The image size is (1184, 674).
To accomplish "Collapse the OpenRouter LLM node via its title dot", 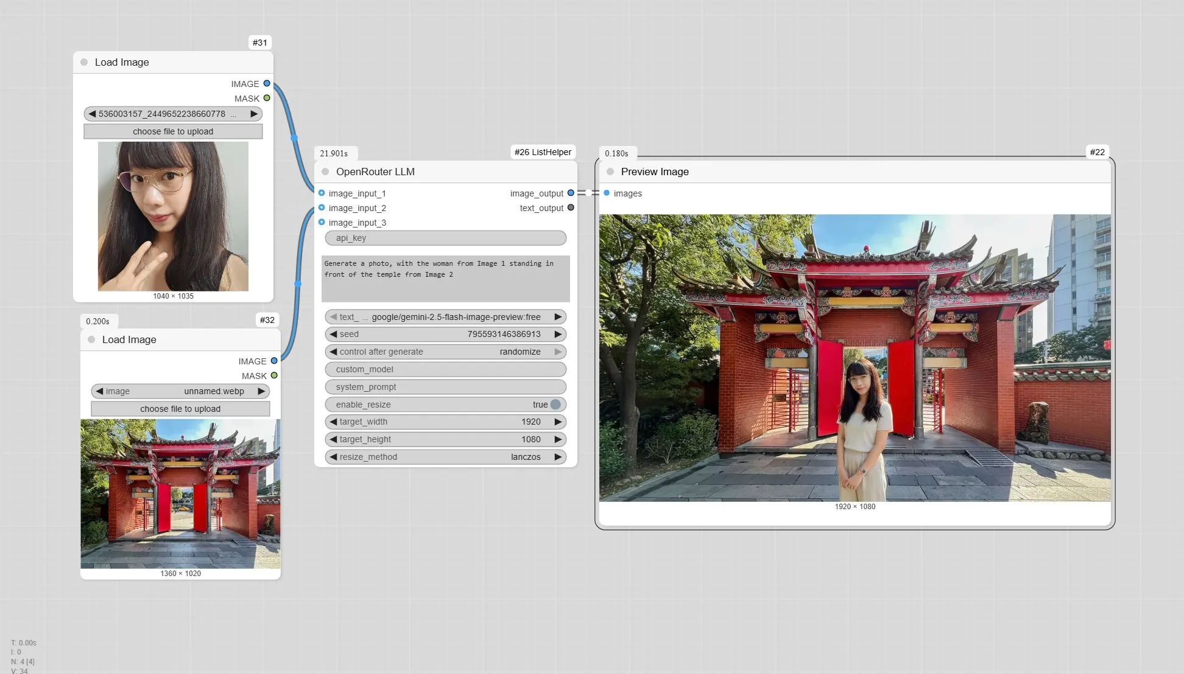I will pyautogui.click(x=325, y=172).
